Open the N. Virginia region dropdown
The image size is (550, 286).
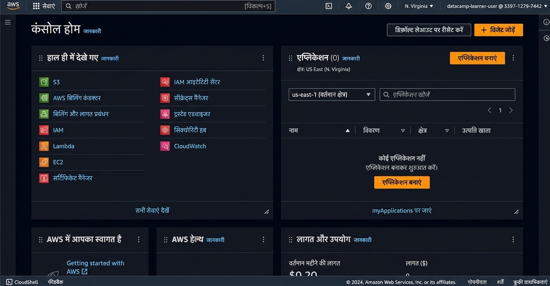pyautogui.click(x=419, y=6)
